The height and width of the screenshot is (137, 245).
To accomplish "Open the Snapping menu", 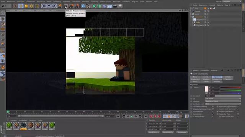I will tap(57, 2).
